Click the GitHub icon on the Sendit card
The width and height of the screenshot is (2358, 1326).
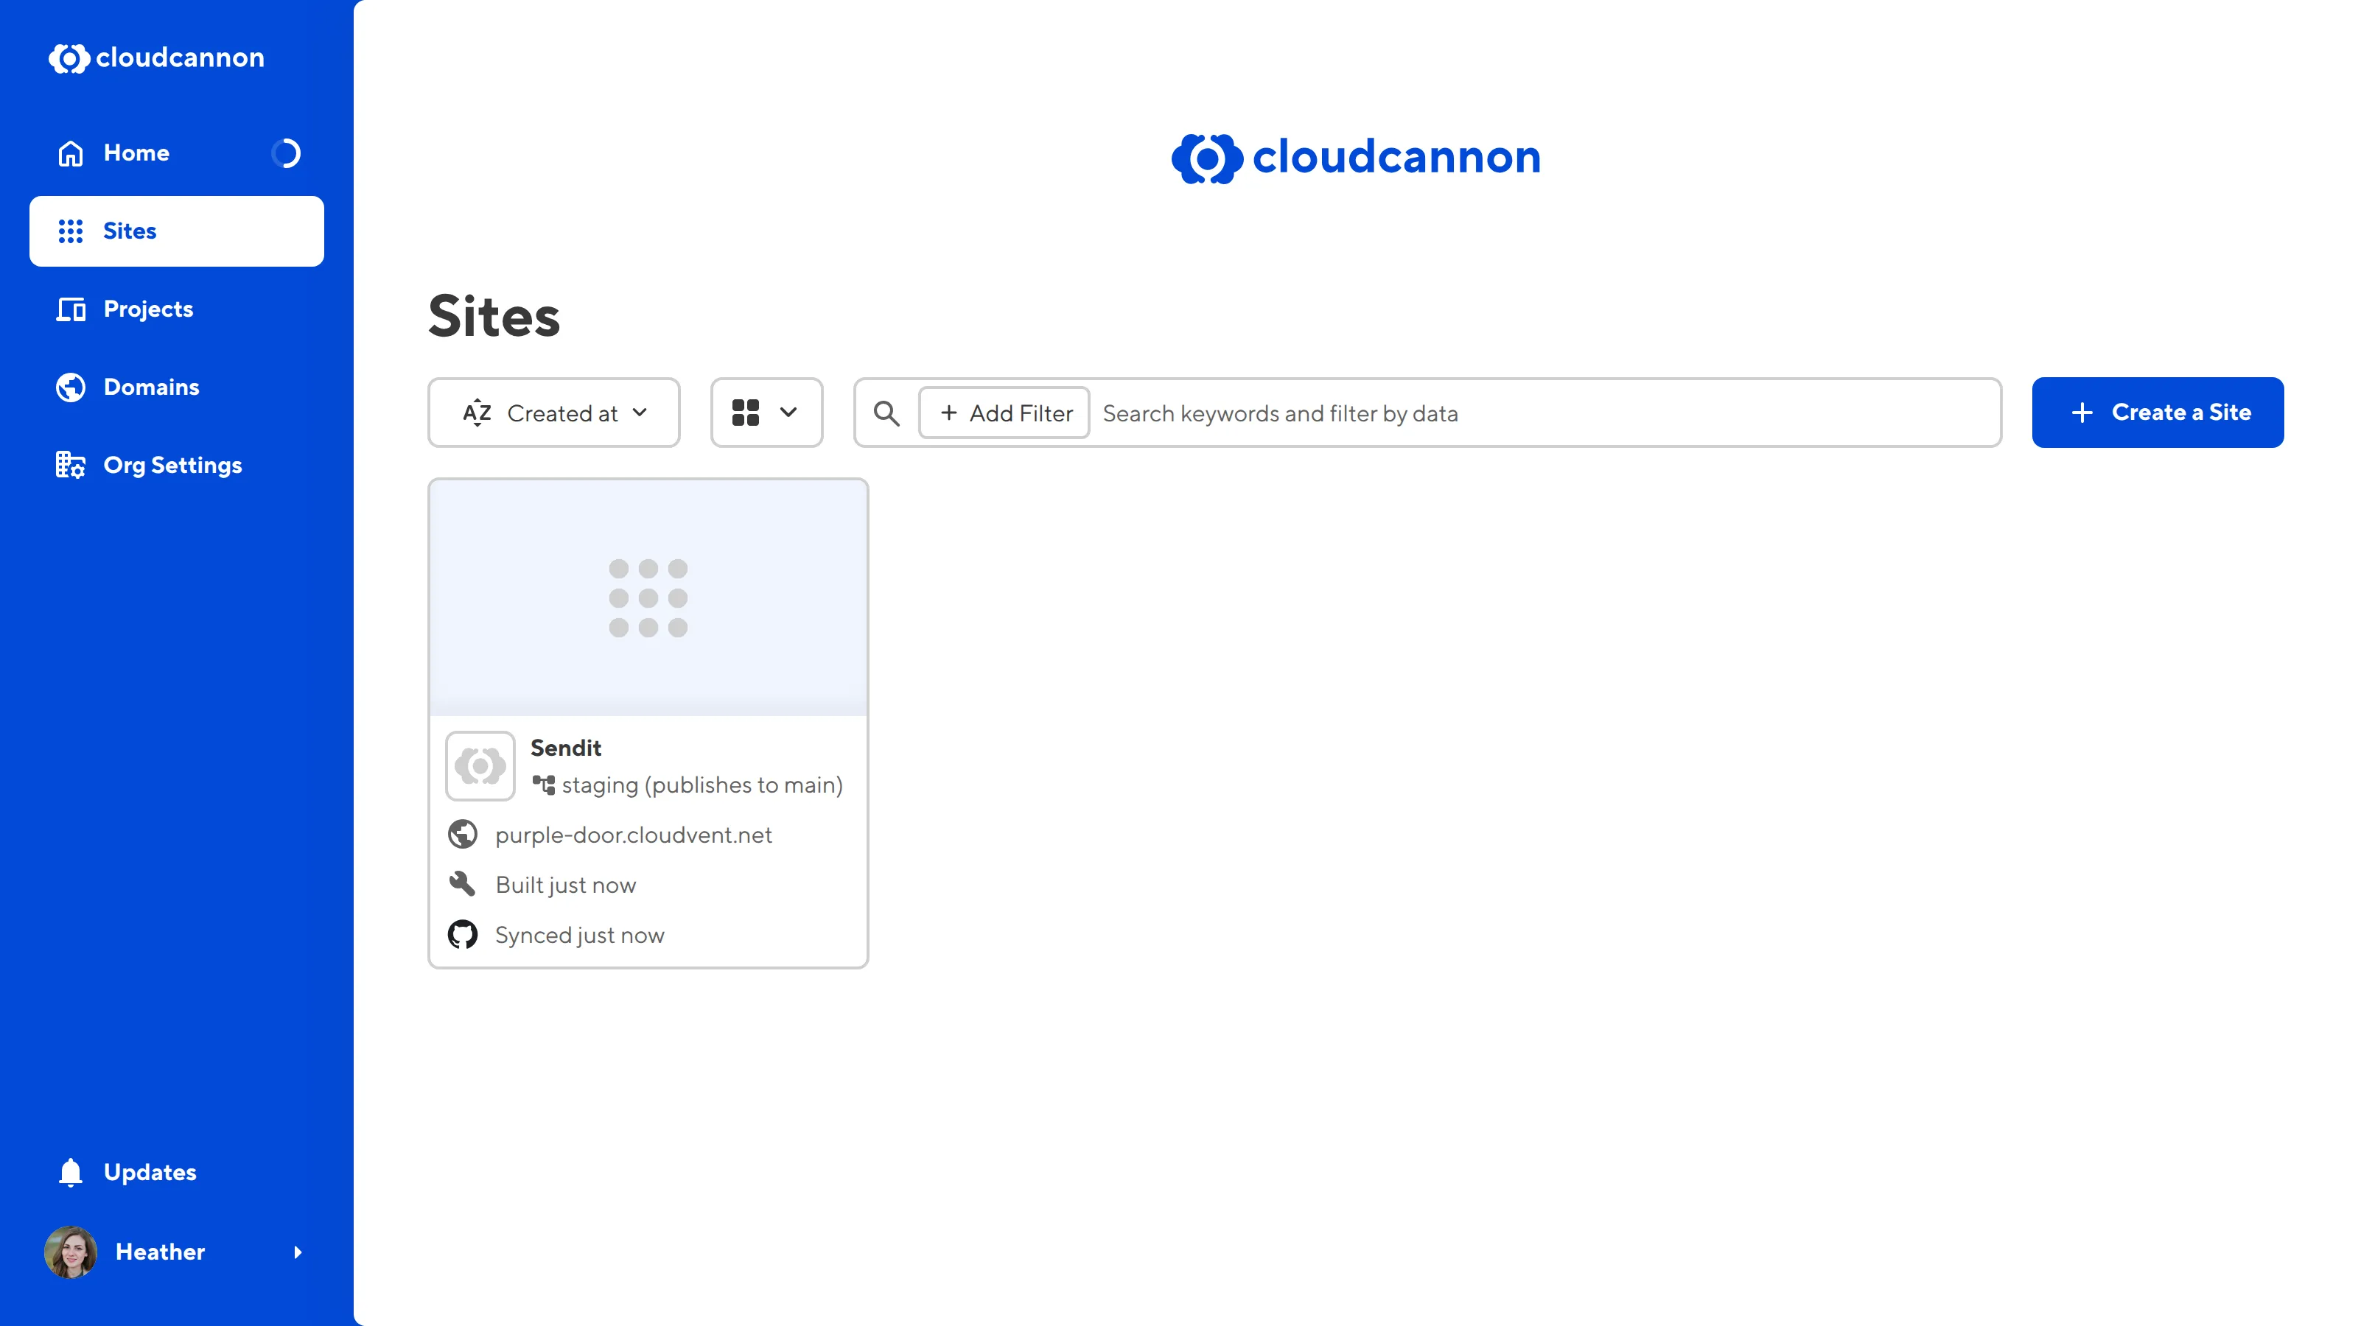pyautogui.click(x=463, y=934)
